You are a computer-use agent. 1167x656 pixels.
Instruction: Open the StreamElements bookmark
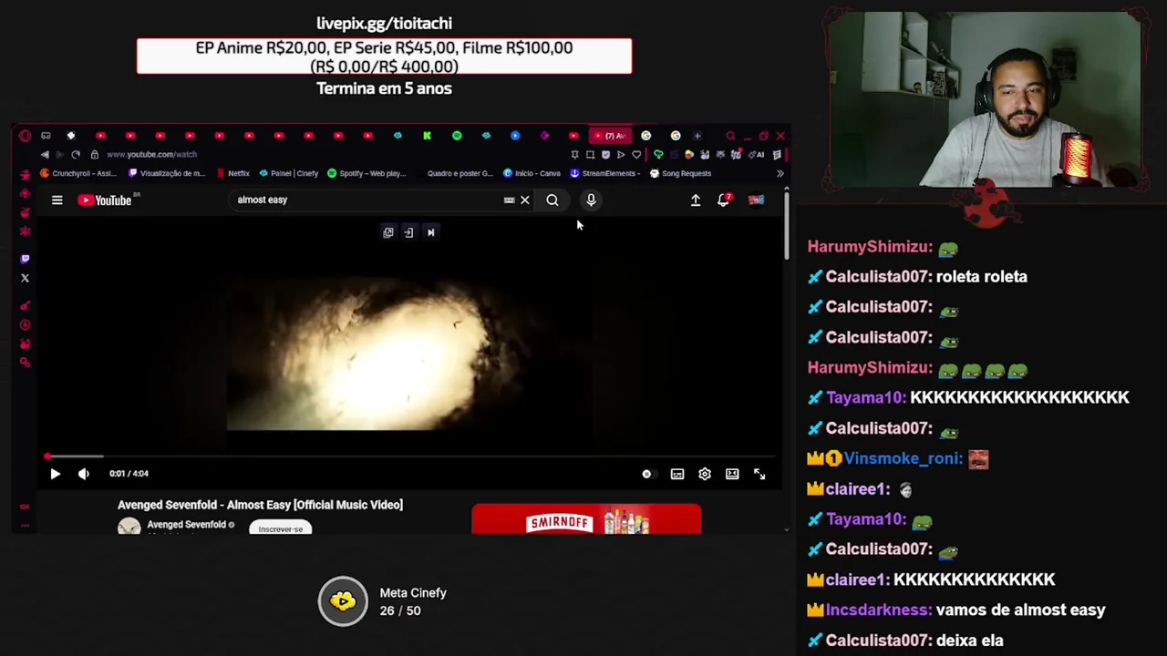(605, 173)
